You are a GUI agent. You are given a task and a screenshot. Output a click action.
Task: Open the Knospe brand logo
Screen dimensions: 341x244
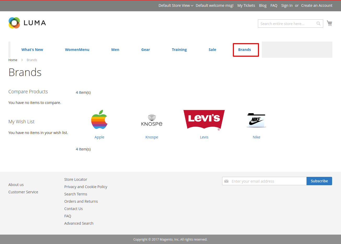(152, 120)
